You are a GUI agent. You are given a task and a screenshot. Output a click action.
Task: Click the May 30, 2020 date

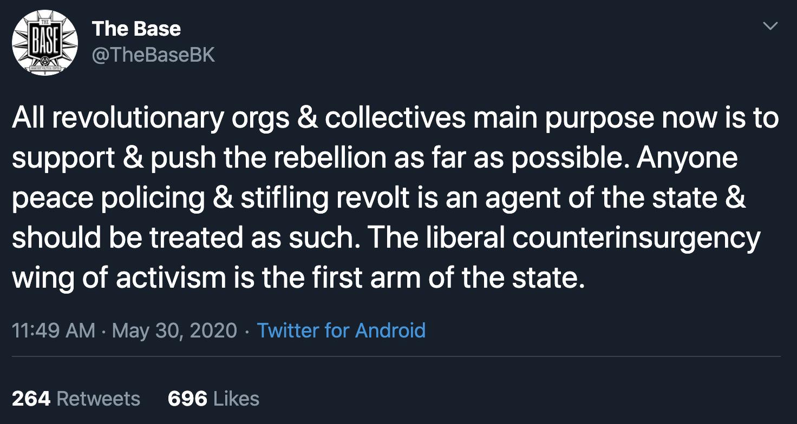tap(174, 330)
